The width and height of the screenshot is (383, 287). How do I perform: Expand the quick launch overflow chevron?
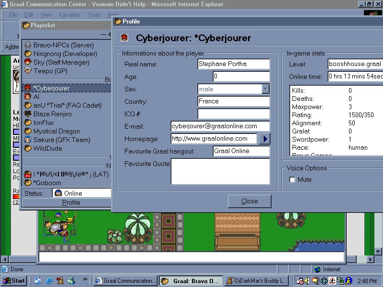click(85, 279)
